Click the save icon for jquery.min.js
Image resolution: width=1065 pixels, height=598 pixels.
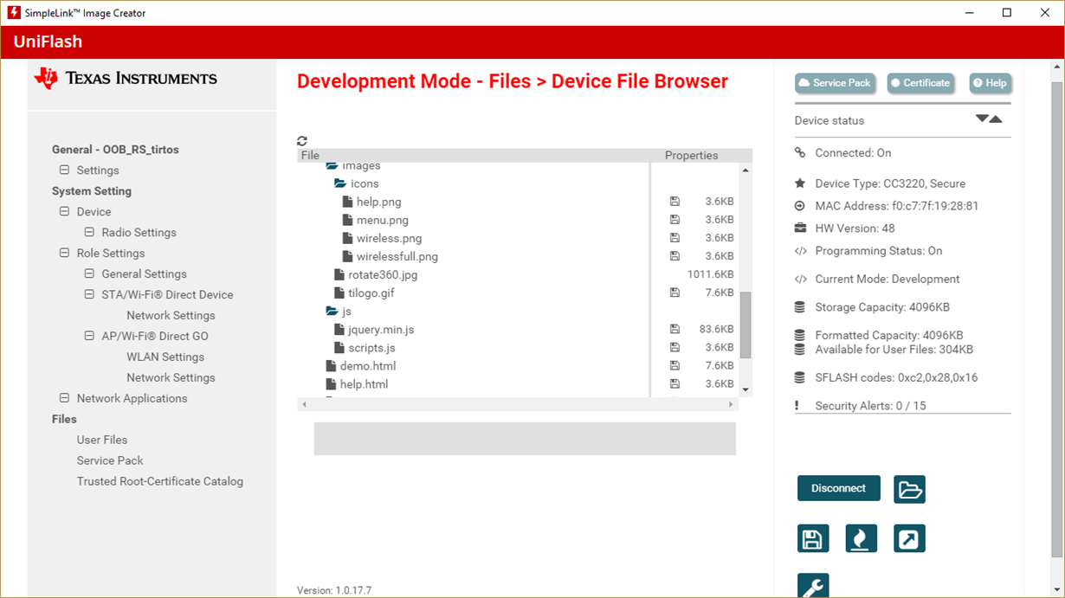[674, 329]
